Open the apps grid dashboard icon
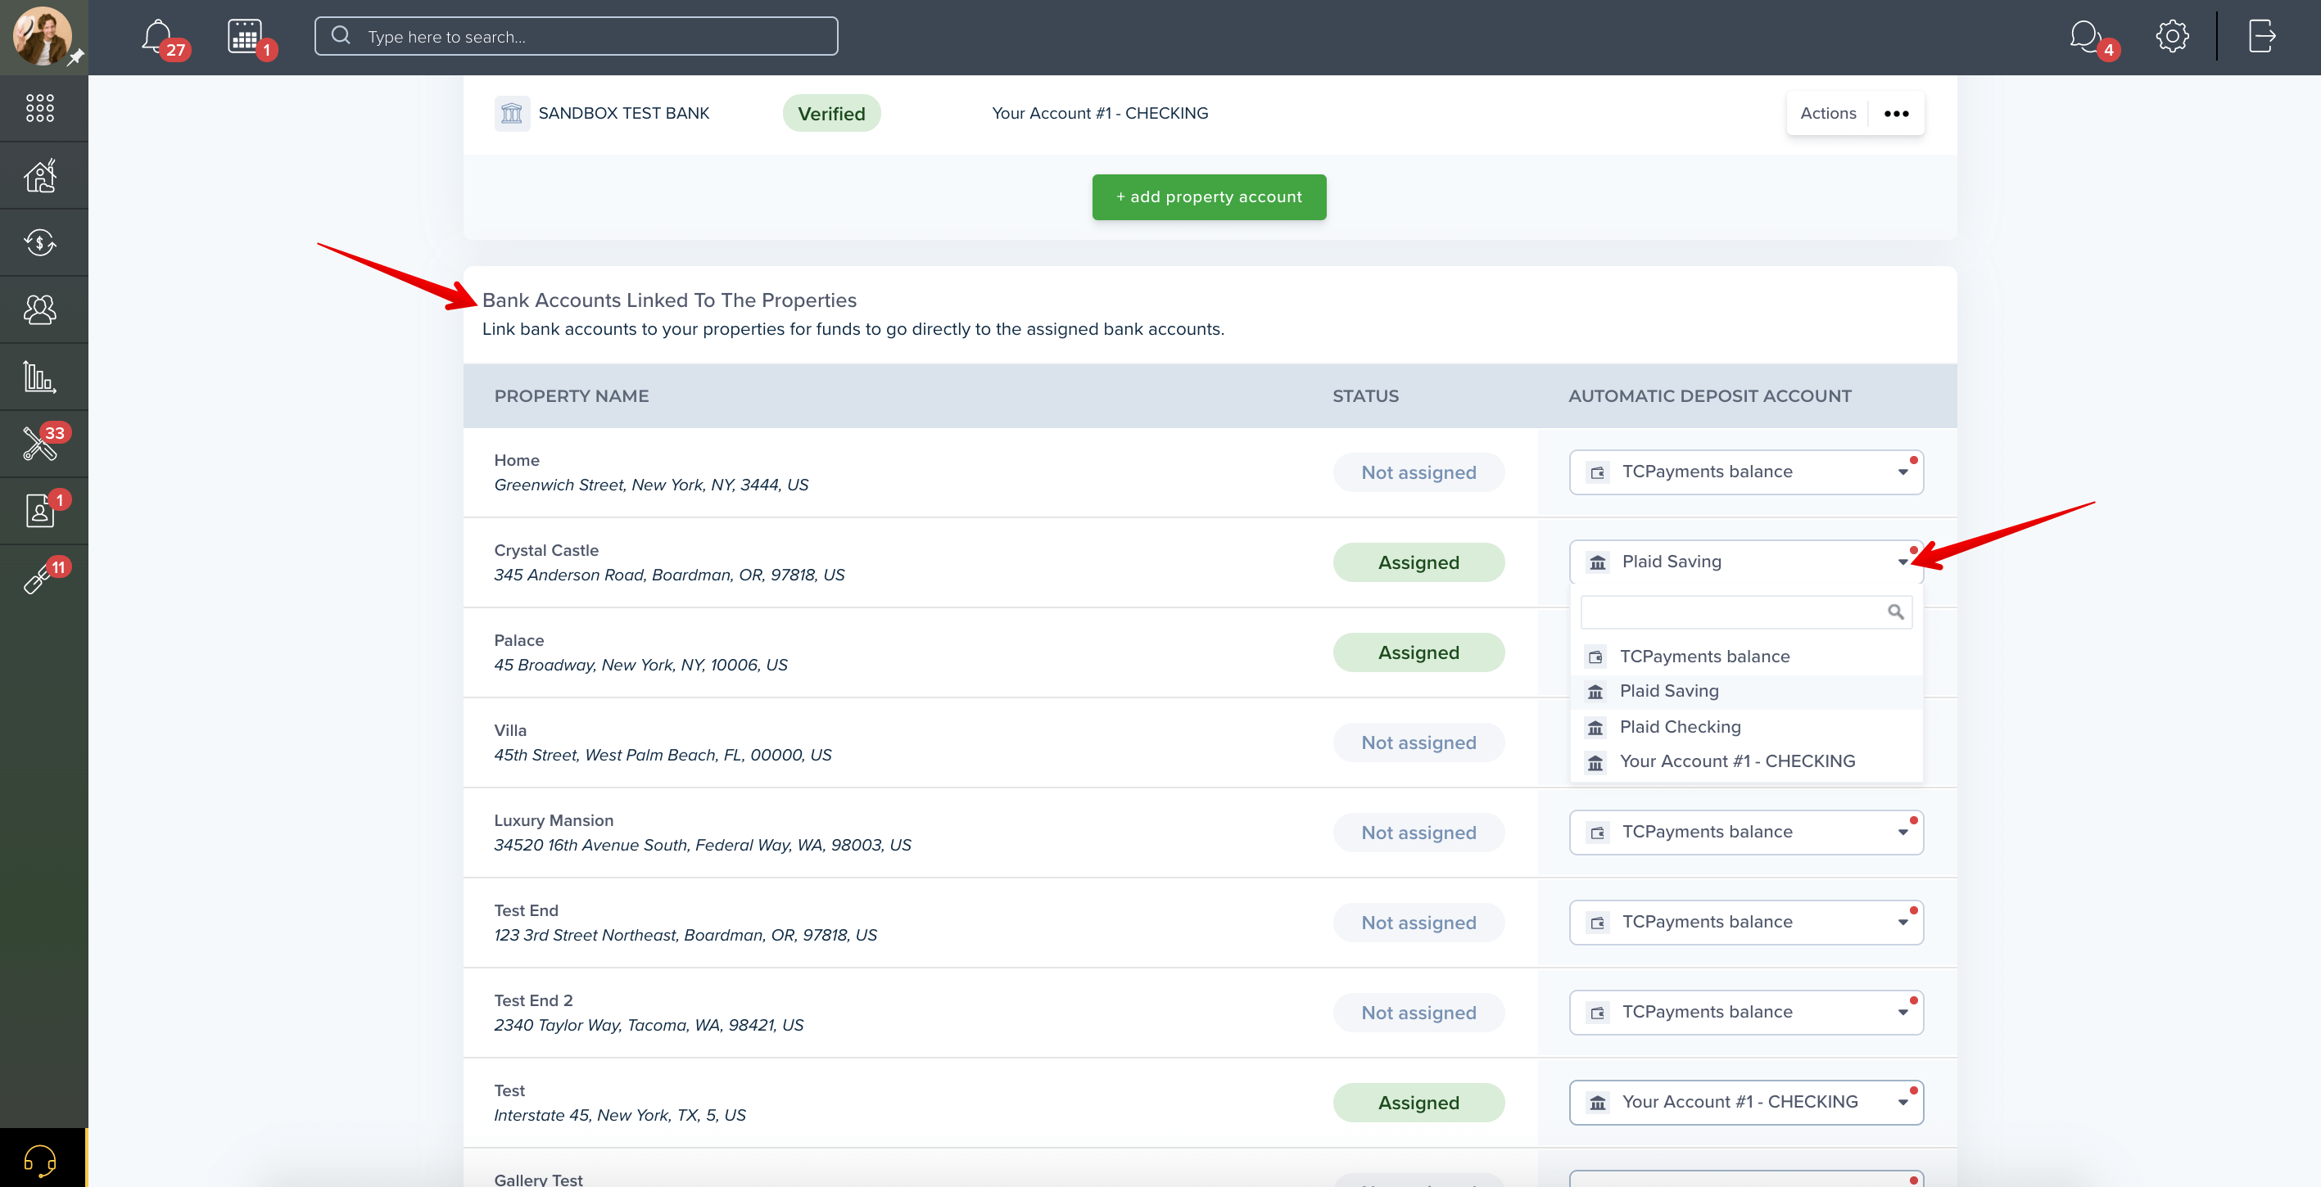This screenshot has height=1187, width=2321. 41,108
